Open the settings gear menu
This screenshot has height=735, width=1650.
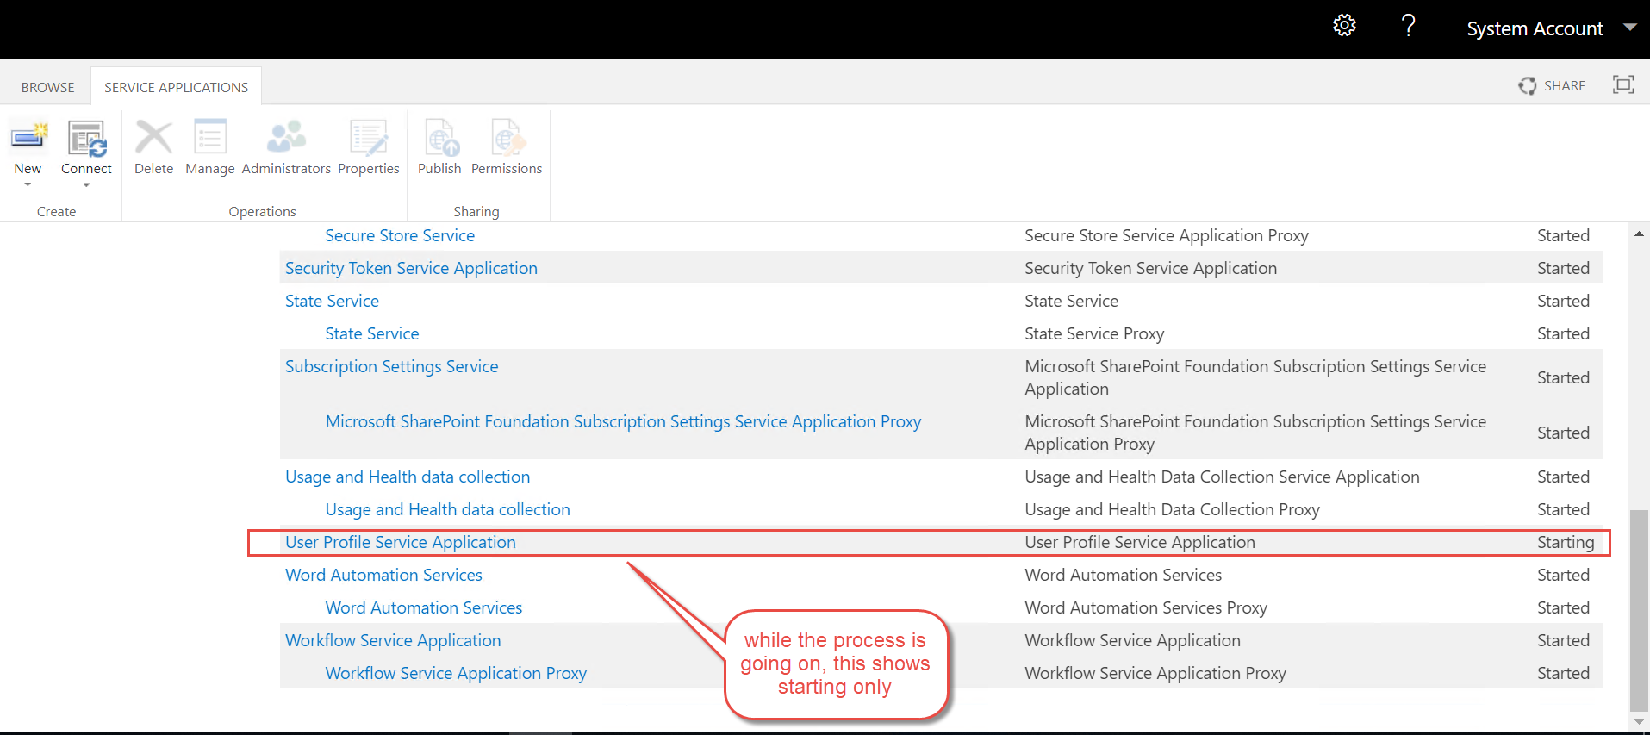point(1344,26)
